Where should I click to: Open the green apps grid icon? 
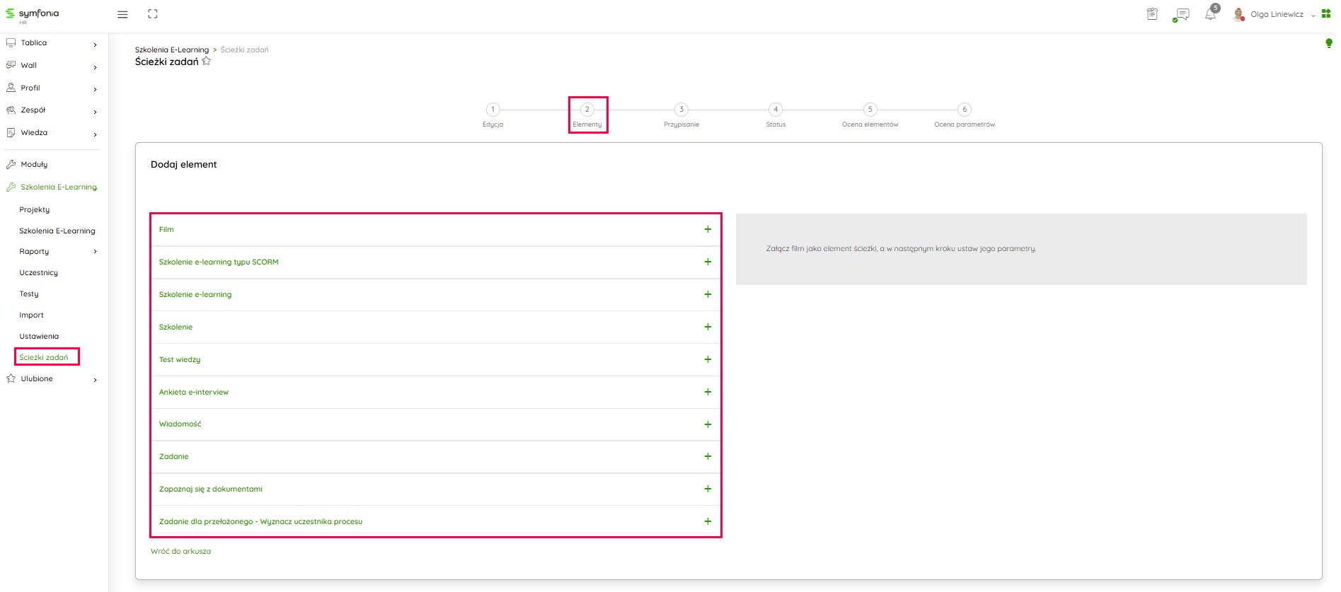(1326, 13)
